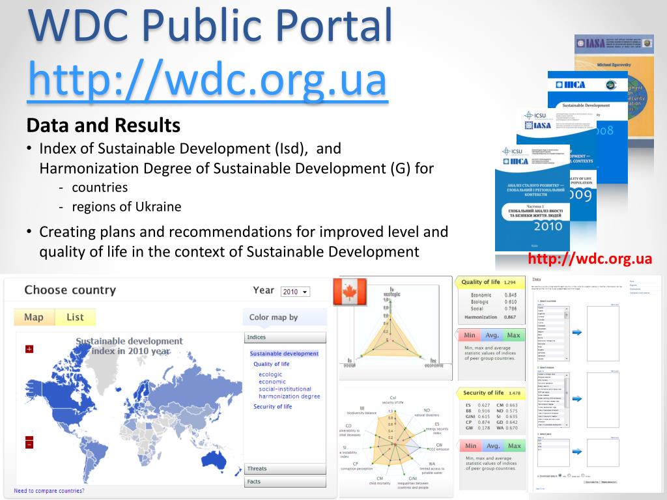This screenshot has height=500, width=667.
Task: Choose the economic index
Action: point(272,382)
